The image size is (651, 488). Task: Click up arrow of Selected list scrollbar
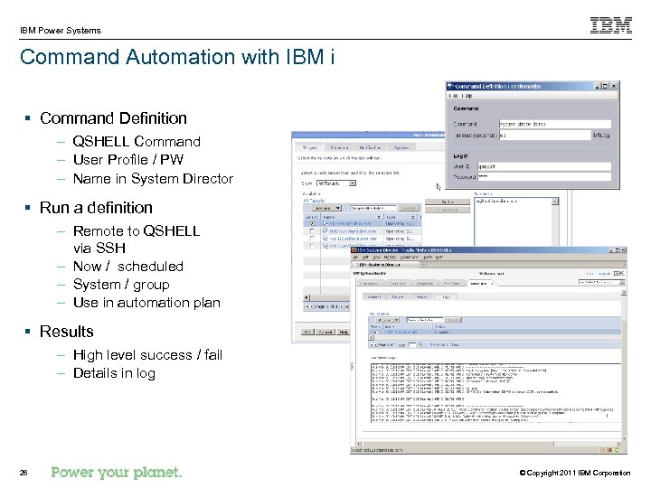(555, 202)
